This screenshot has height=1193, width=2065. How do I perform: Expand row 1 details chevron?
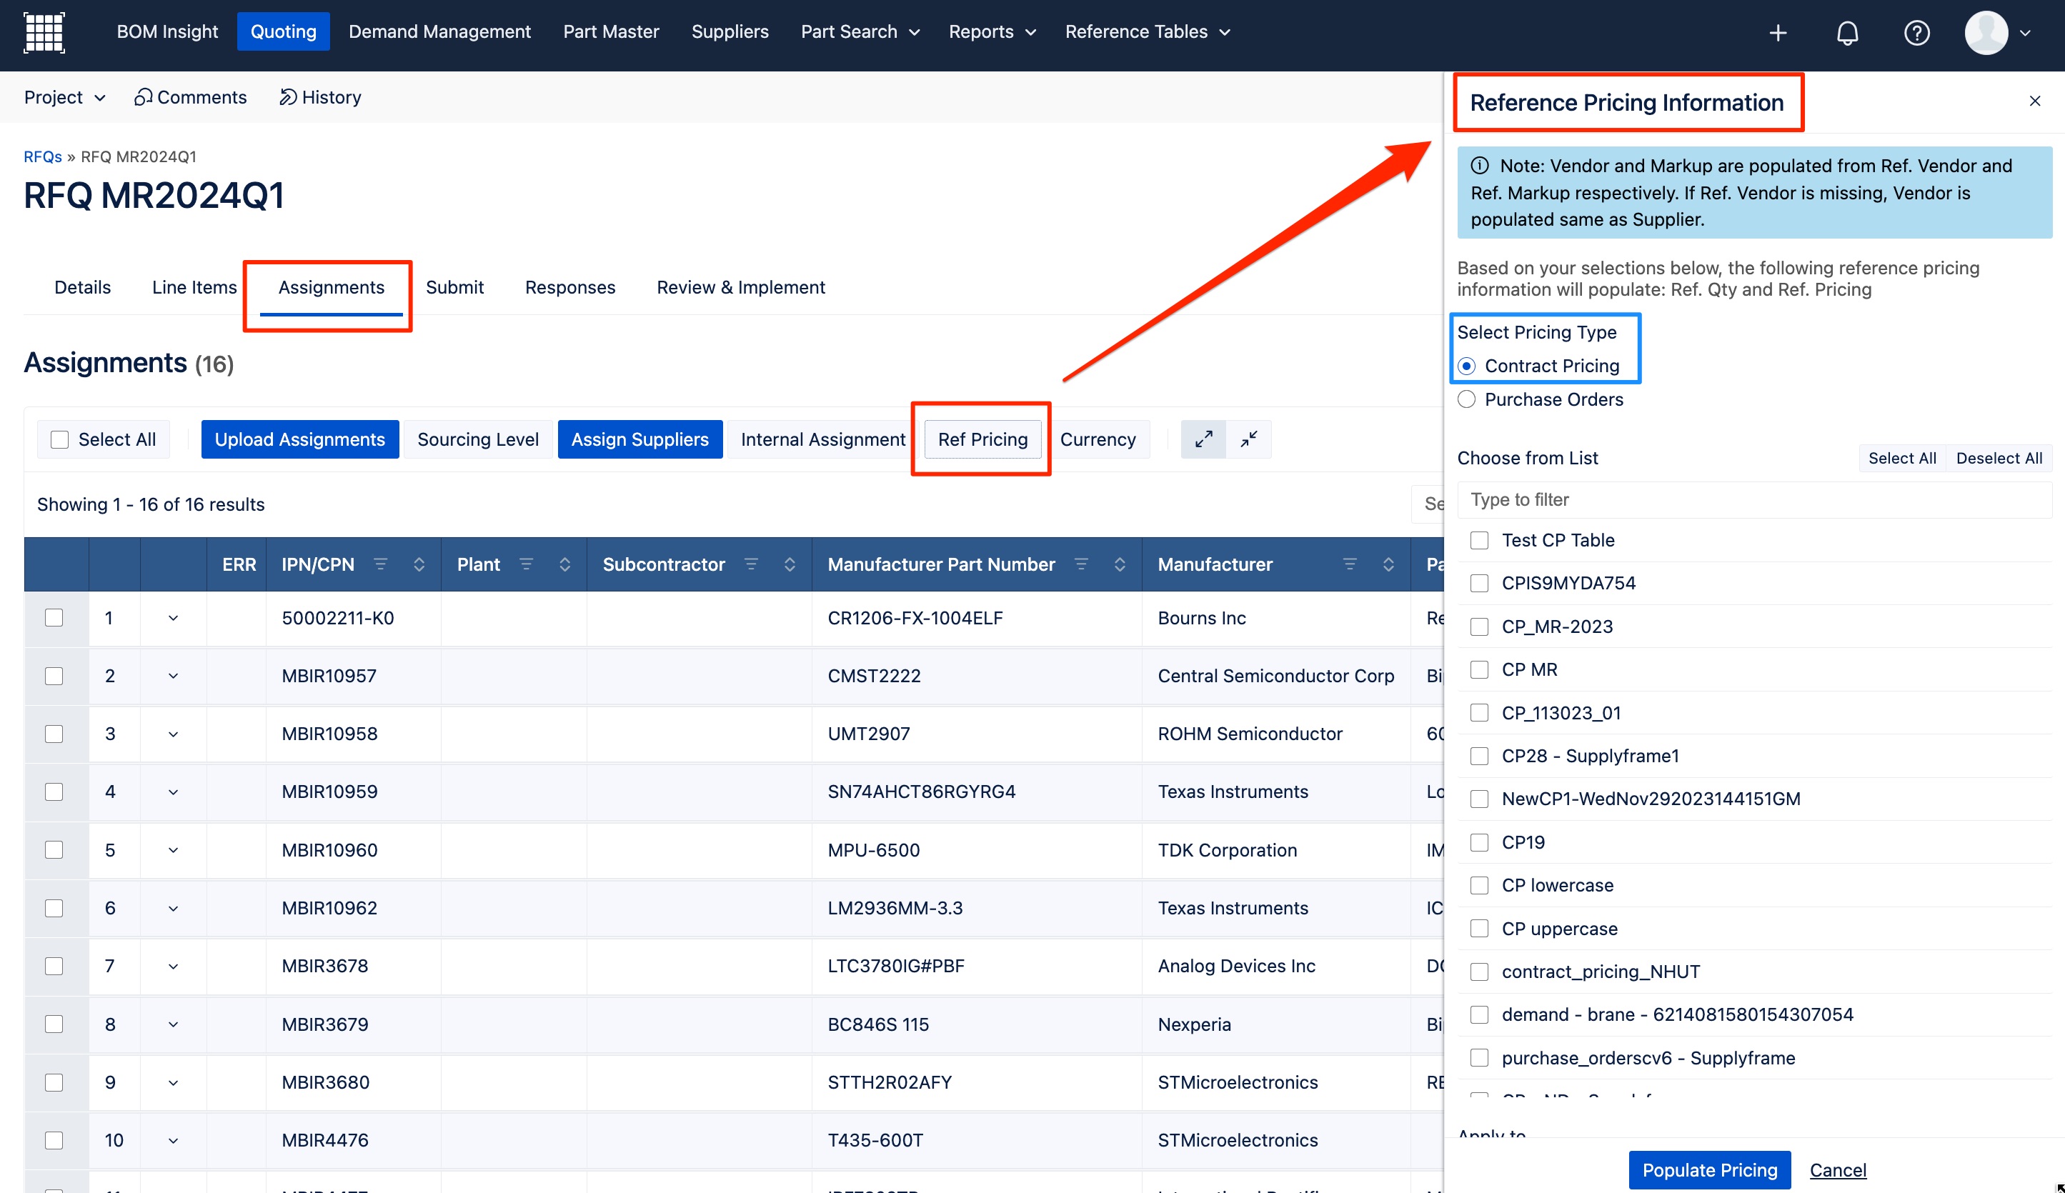[x=173, y=618]
